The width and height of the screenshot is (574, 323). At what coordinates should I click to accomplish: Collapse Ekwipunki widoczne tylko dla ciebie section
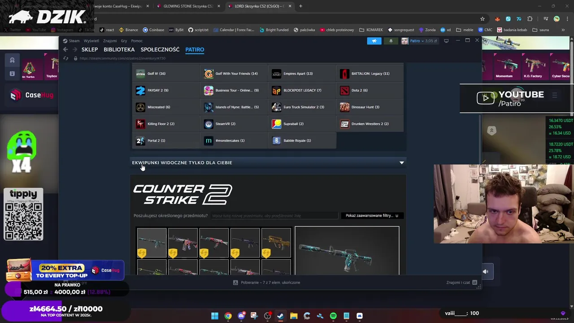point(268,163)
